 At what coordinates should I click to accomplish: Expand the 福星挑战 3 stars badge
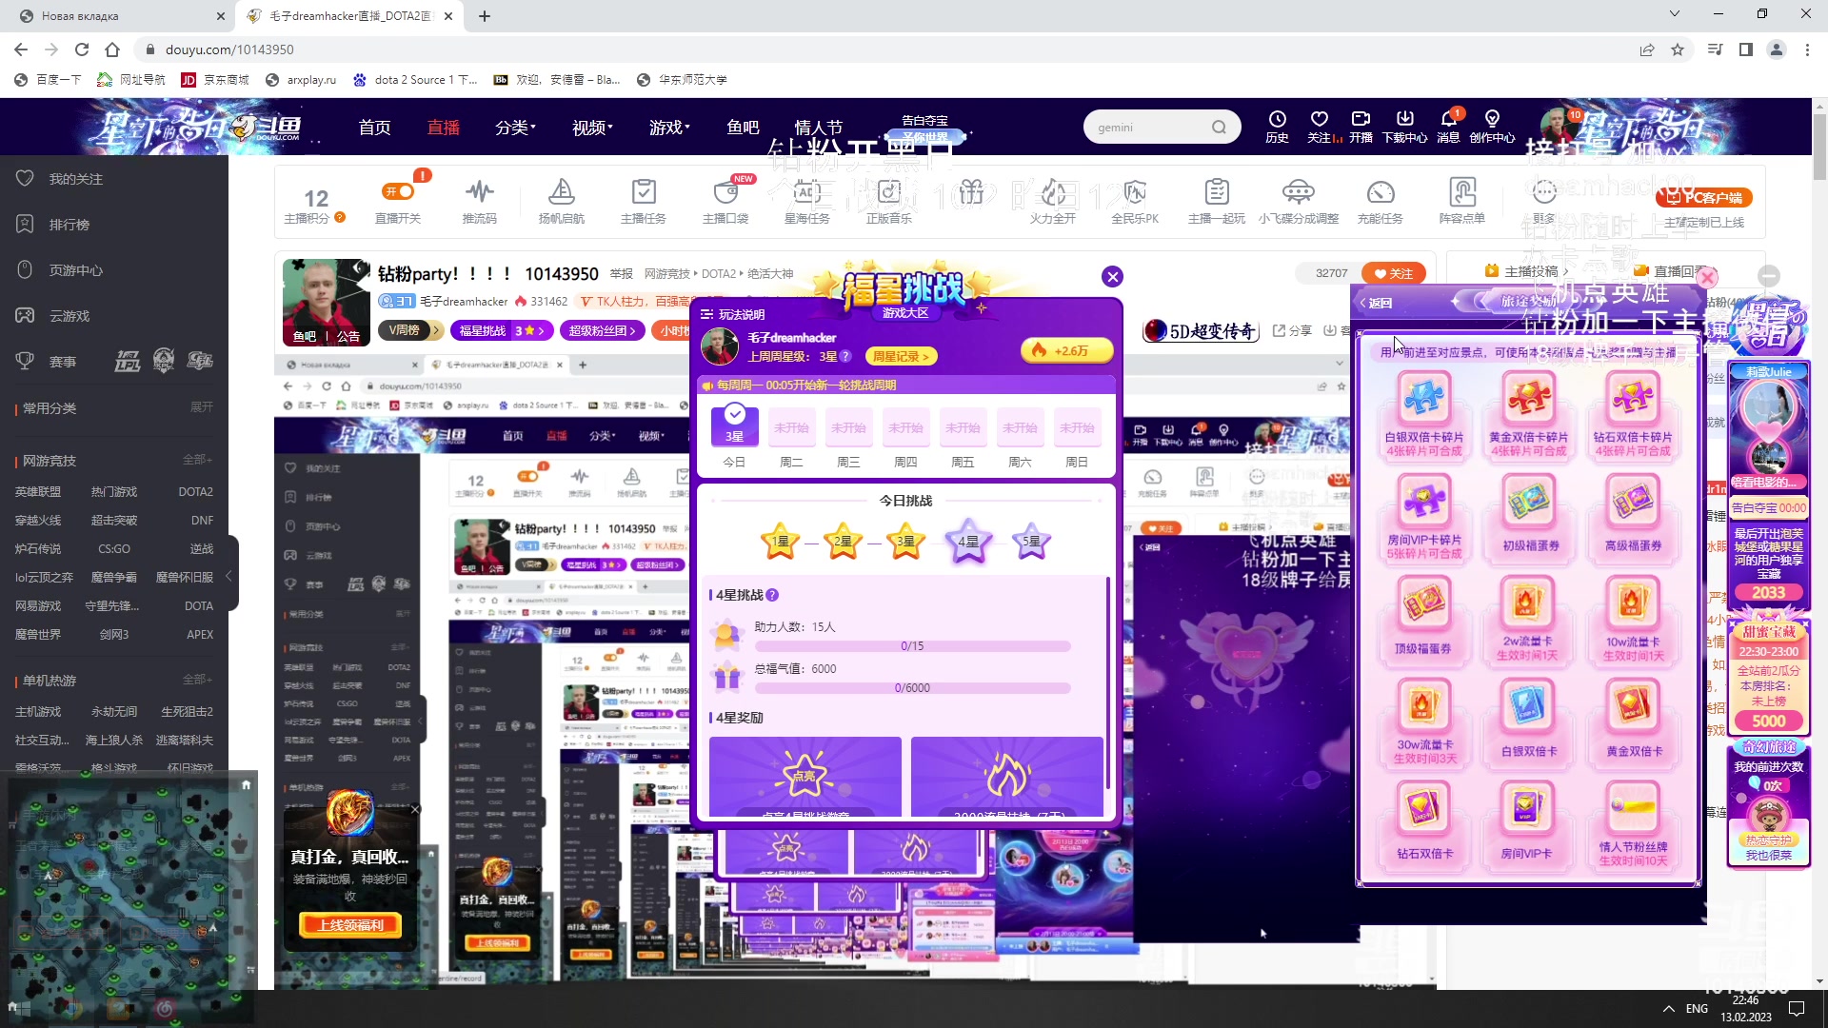[x=503, y=330]
